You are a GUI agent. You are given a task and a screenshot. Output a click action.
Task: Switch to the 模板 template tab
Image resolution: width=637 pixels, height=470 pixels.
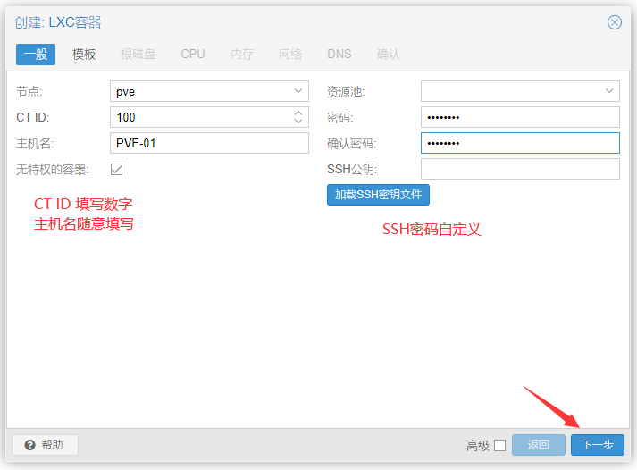click(84, 54)
